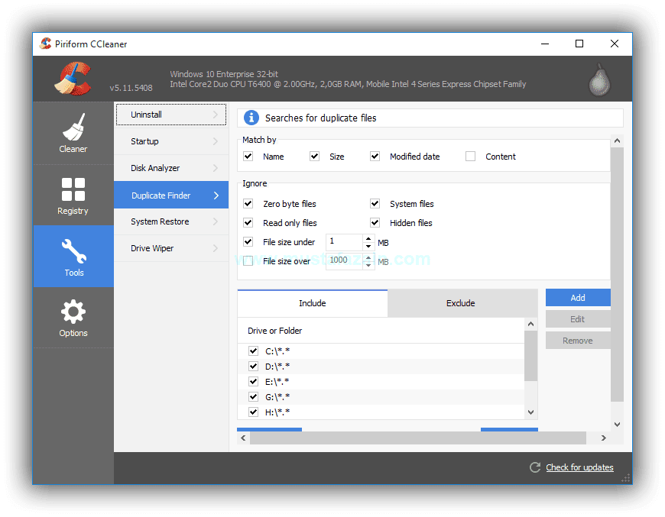
Task: Click horizontal scrollbar left arrow
Action: tap(243, 438)
